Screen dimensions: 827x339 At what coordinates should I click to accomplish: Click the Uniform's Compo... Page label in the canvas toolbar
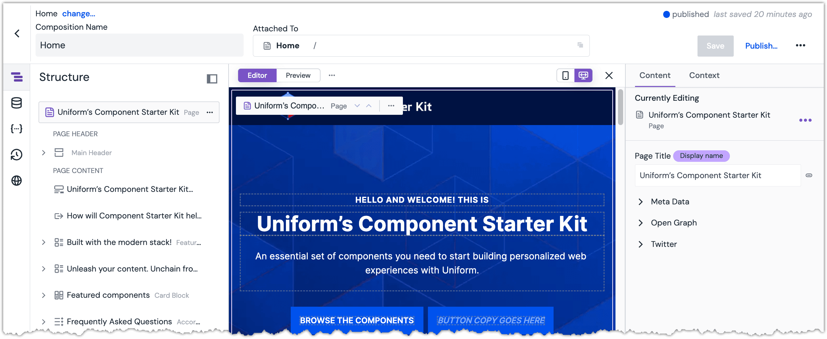[x=295, y=106]
